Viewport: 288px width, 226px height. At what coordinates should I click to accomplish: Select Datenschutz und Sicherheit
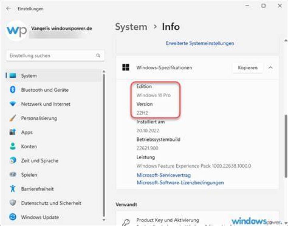tap(54, 203)
